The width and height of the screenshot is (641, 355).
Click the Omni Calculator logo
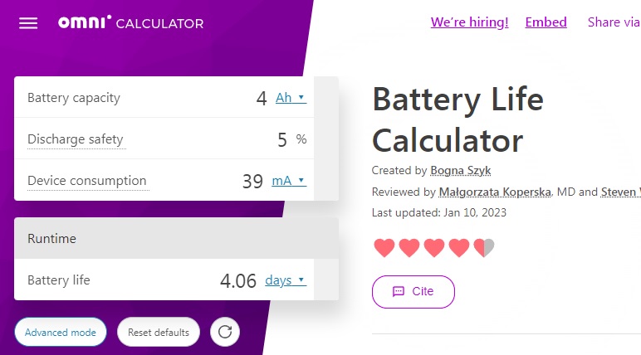(x=130, y=23)
